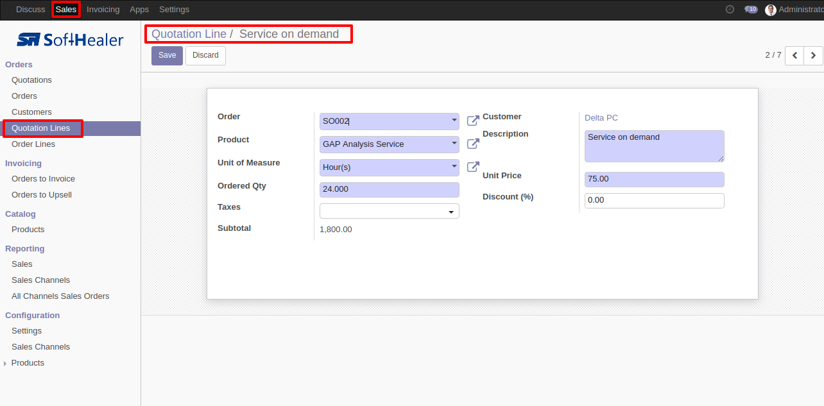824x406 pixels.
Task: Click the Administrator avatar picture
Action: point(771,10)
